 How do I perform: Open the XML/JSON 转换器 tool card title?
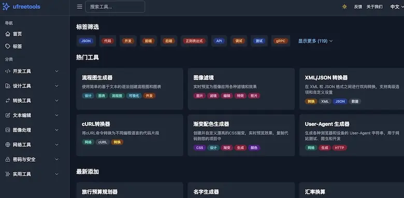(326, 78)
